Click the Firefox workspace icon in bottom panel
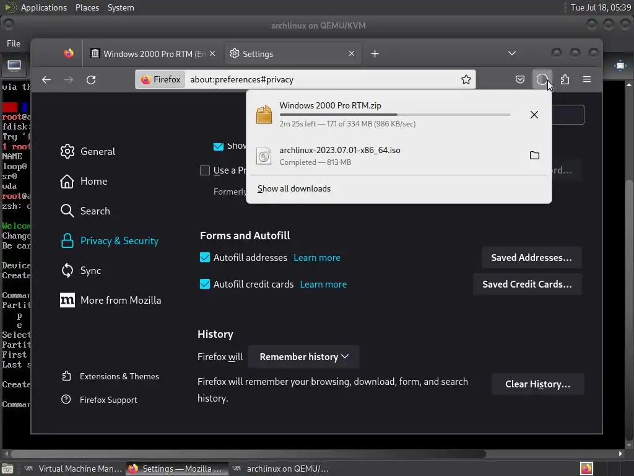Image resolution: width=634 pixels, height=476 pixels. tap(586, 469)
